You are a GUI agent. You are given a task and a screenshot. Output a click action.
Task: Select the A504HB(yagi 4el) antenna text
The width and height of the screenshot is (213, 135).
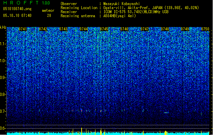[x=120, y=16]
